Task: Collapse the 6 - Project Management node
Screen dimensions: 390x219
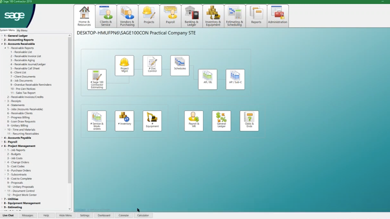Action: [x=2, y=146]
